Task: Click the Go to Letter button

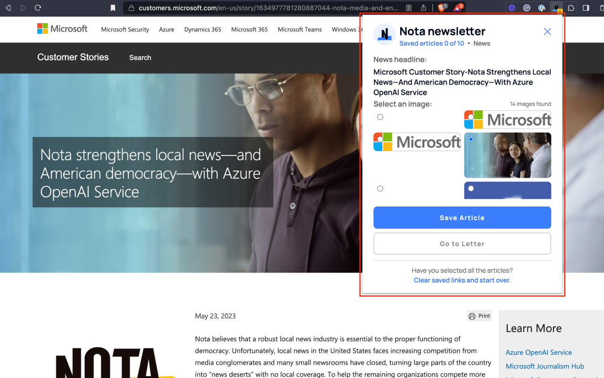Action: click(462, 244)
